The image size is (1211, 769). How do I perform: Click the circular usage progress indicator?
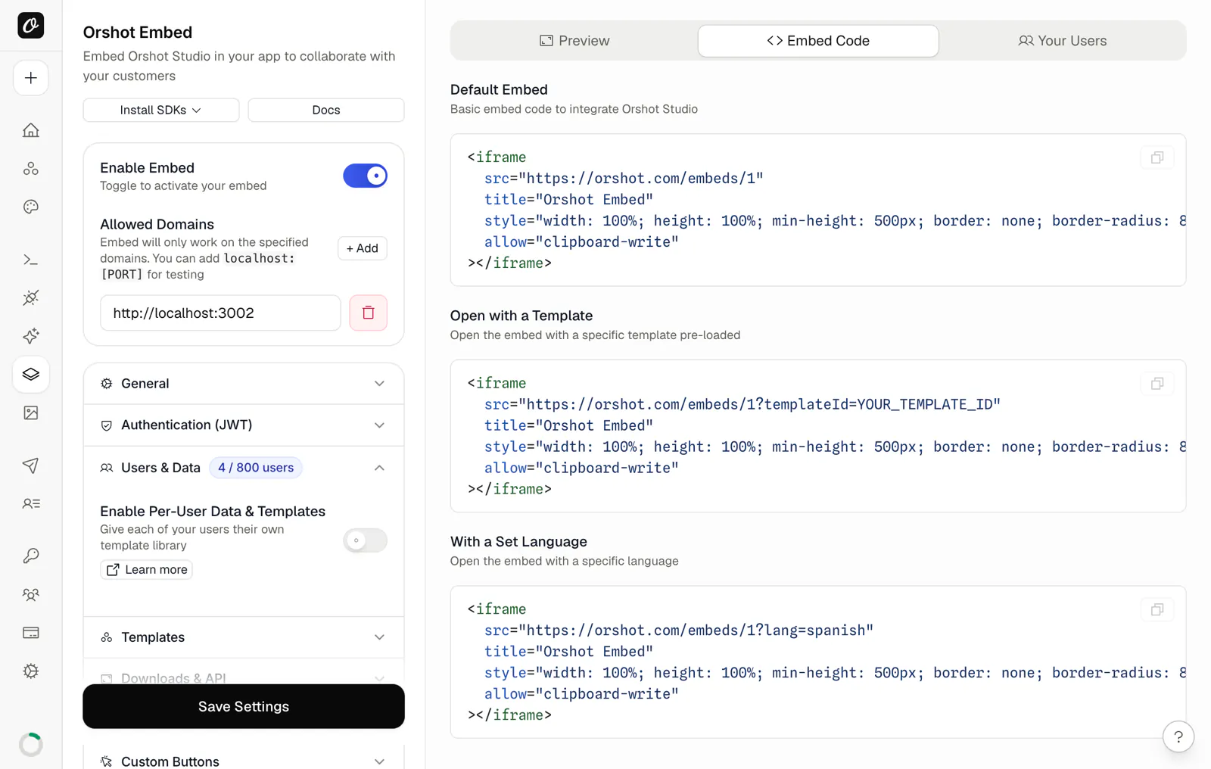31,745
